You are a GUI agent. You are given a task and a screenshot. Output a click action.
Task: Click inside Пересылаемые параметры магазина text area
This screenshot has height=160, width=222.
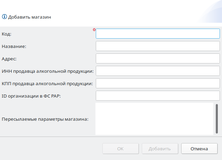click(154, 119)
